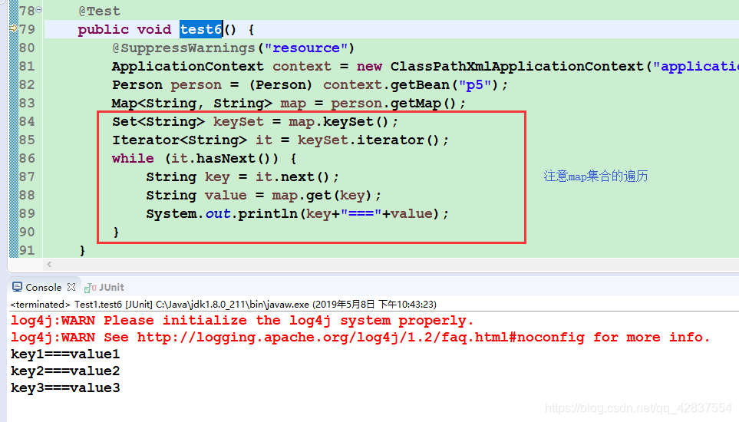Click the "resource" string literal

pos(306,48)
